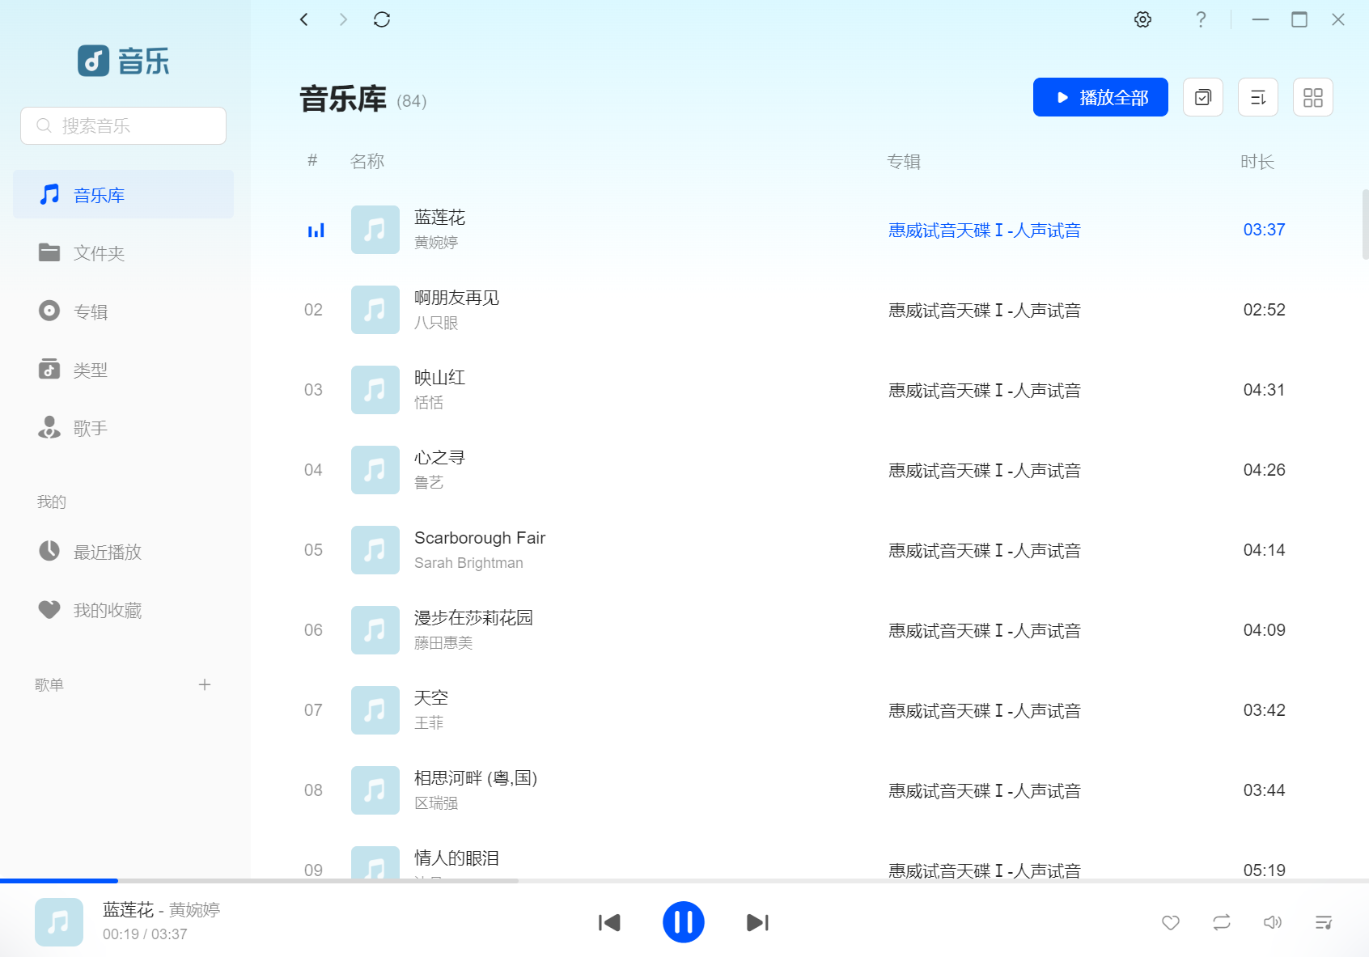Open the 歌手 artists page
Image resolution: width=1369 pixels, height=957 pixels.
point(123,428)
